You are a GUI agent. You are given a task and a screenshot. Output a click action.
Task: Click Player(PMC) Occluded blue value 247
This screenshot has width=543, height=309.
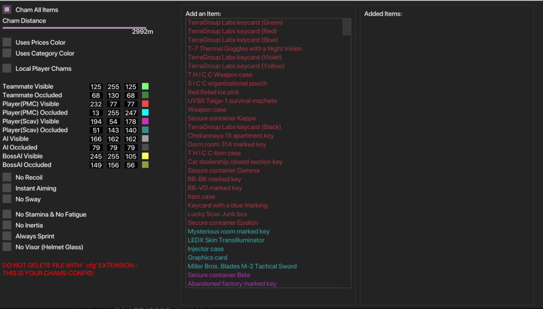pos(131,112)
